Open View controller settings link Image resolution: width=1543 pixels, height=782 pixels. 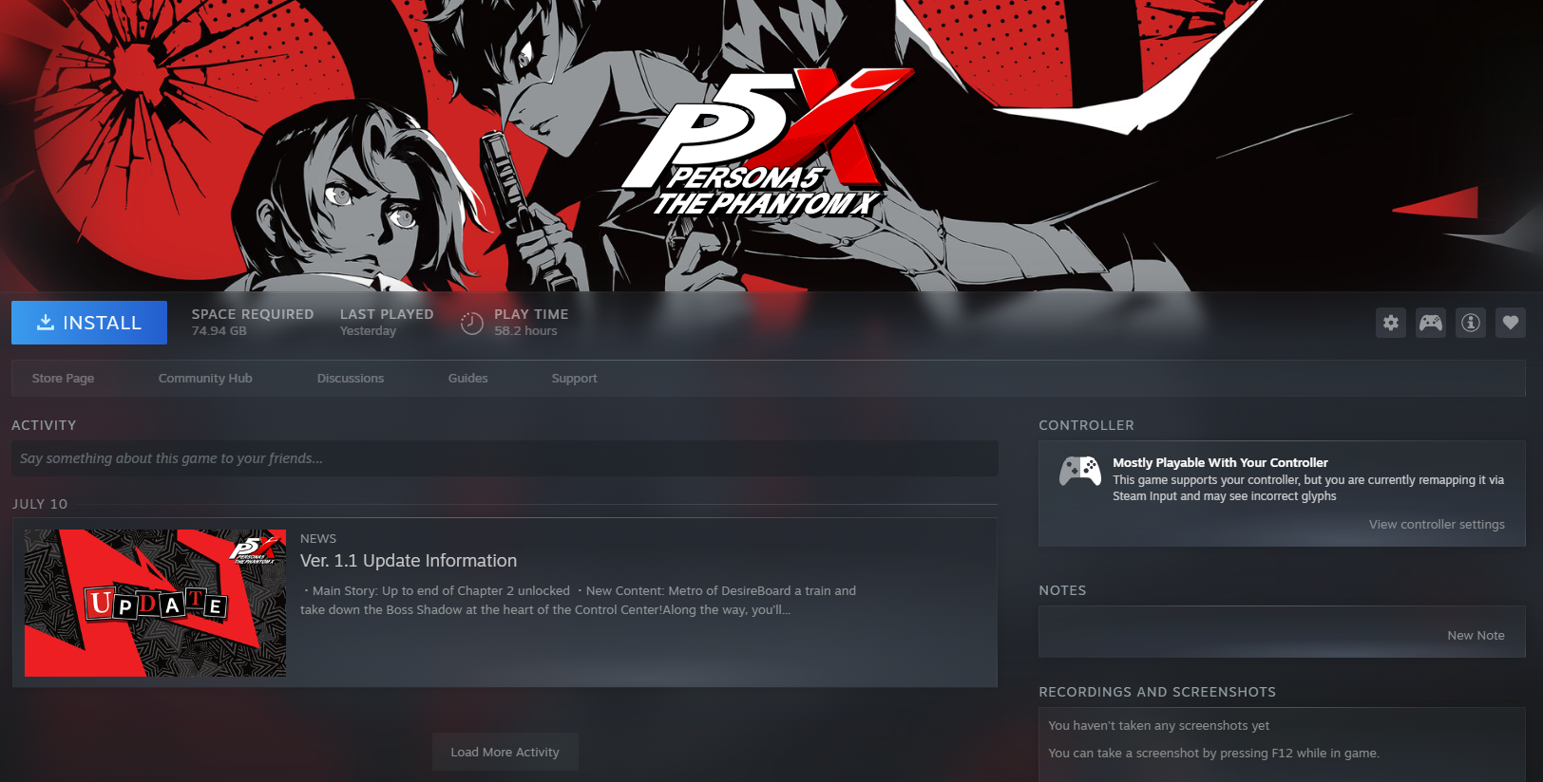(x=1437, y=524)
